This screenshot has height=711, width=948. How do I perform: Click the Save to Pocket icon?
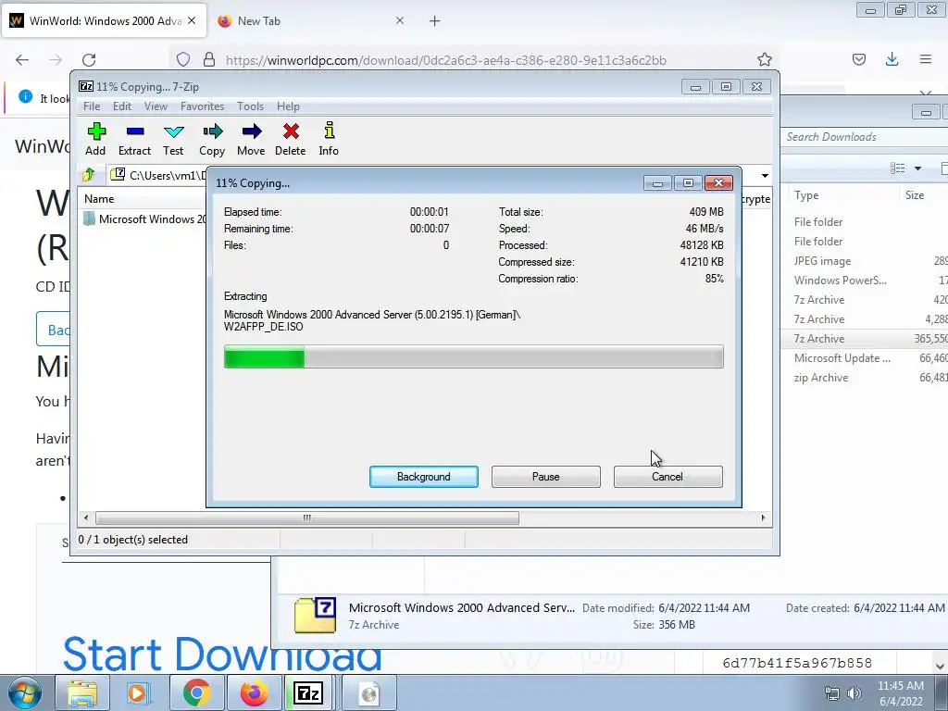coord(858,59)
